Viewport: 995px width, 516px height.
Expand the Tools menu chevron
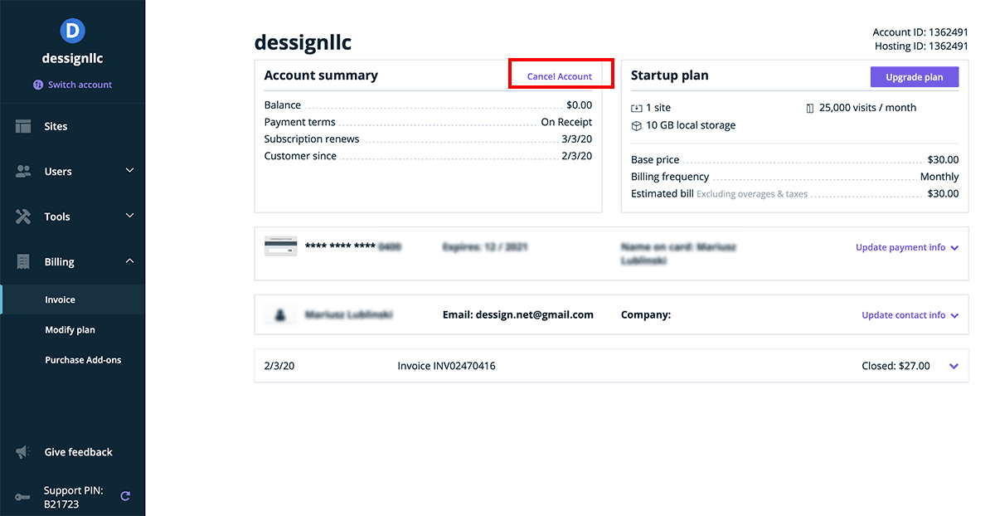coord(129,216)
